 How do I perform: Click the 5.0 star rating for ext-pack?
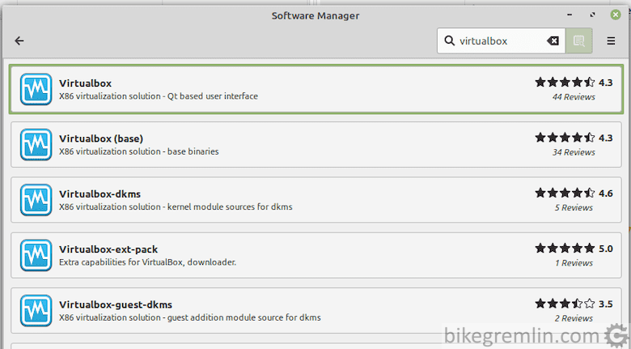click(x=574, y=249)
